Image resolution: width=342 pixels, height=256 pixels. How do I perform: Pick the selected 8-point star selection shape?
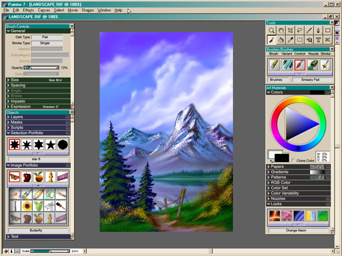[x=15, y=145]
